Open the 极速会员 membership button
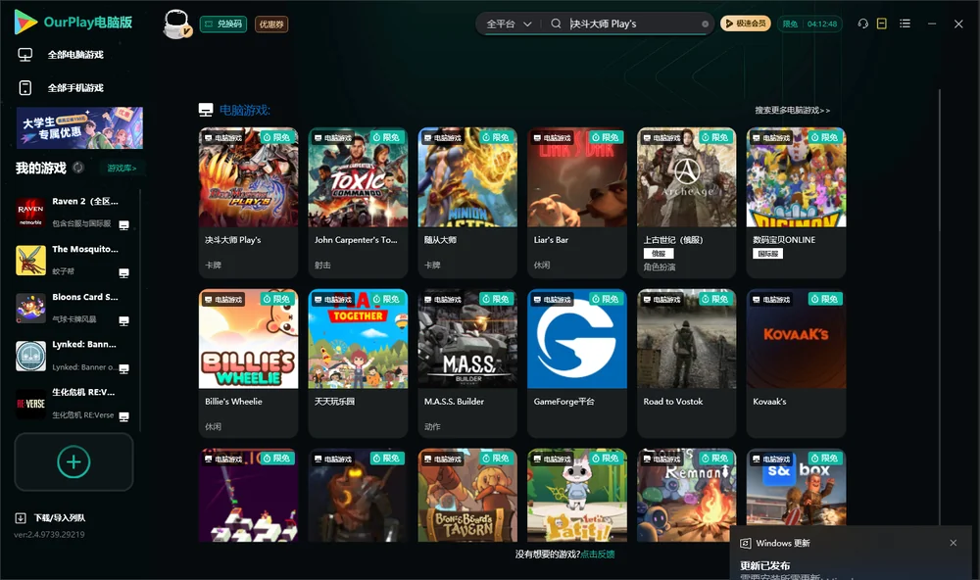The image size is (980, 580). pos(745,24)
